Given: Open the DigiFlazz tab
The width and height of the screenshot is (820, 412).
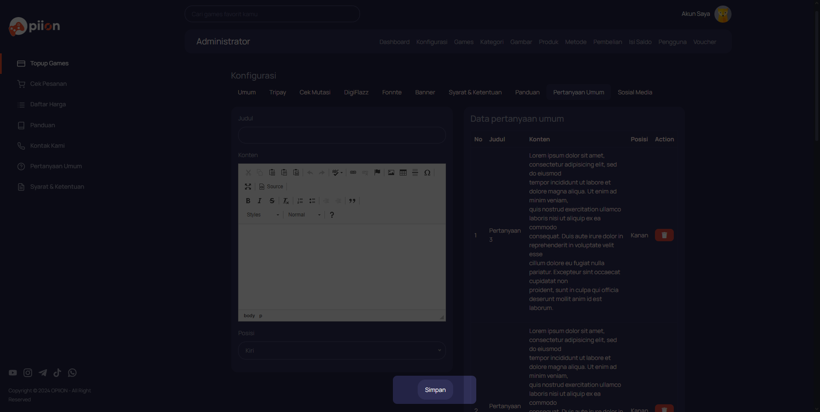Looking at the screenshot, I should point(356,92).
